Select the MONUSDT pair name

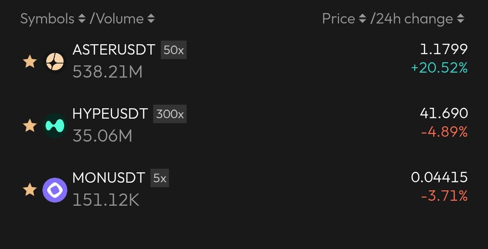click(108, 178)
